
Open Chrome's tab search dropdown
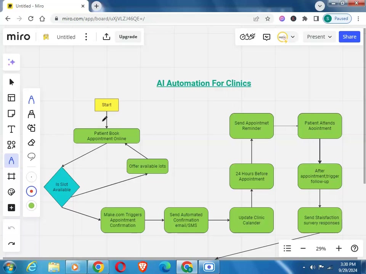coord(320,6)
